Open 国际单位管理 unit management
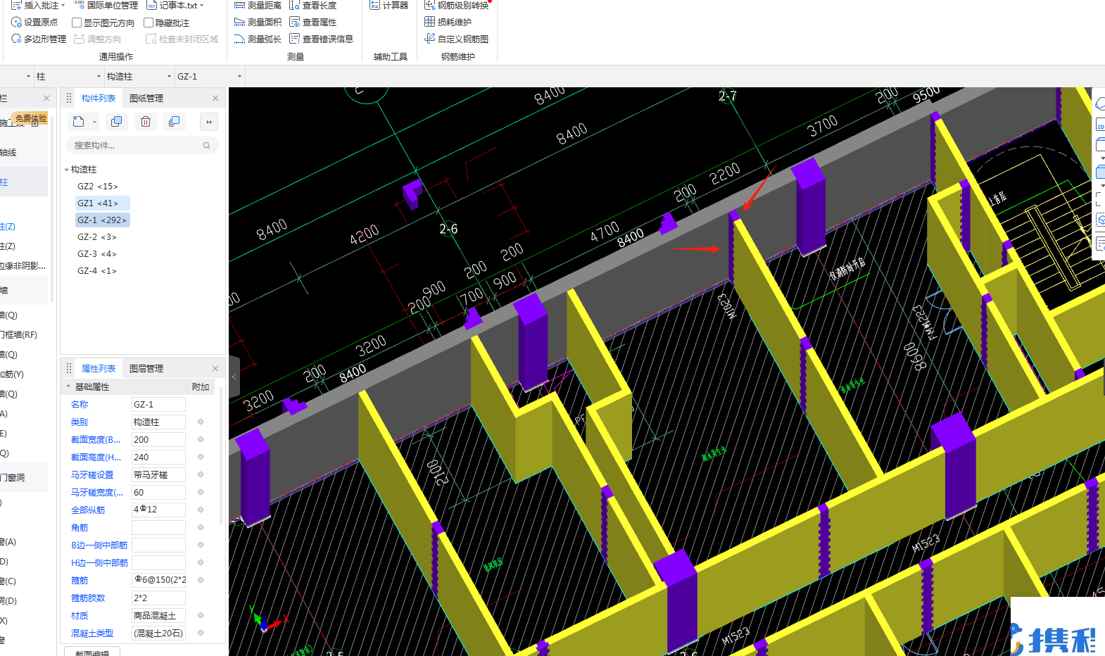Screen dimensions: 1105x656 point(106,5)
